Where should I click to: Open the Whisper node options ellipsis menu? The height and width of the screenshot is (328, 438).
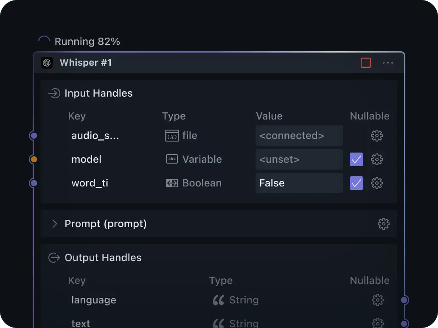pyautogui.click(x=388, y=62)
